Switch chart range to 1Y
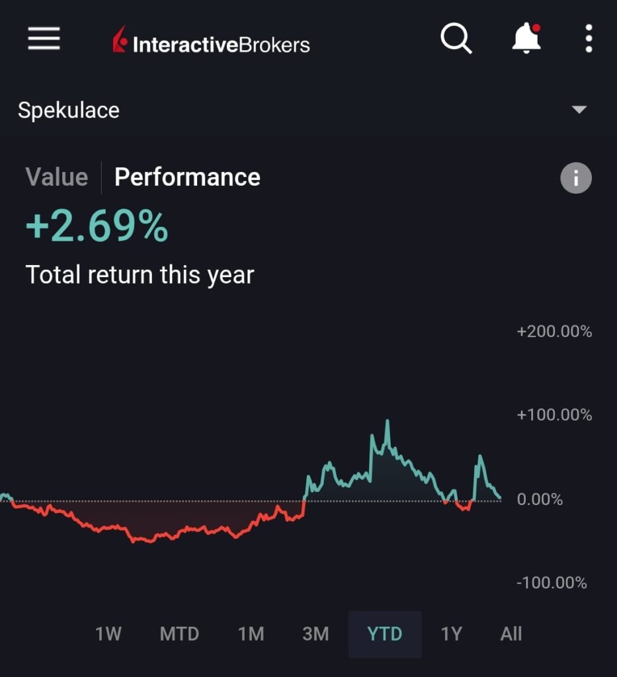 click(451, 634)
